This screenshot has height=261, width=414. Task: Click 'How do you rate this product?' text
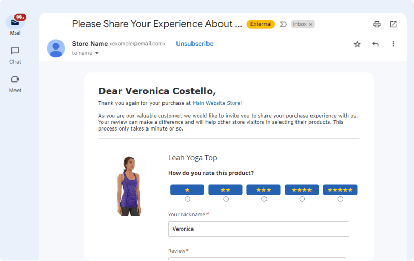[x=211, y=173]
